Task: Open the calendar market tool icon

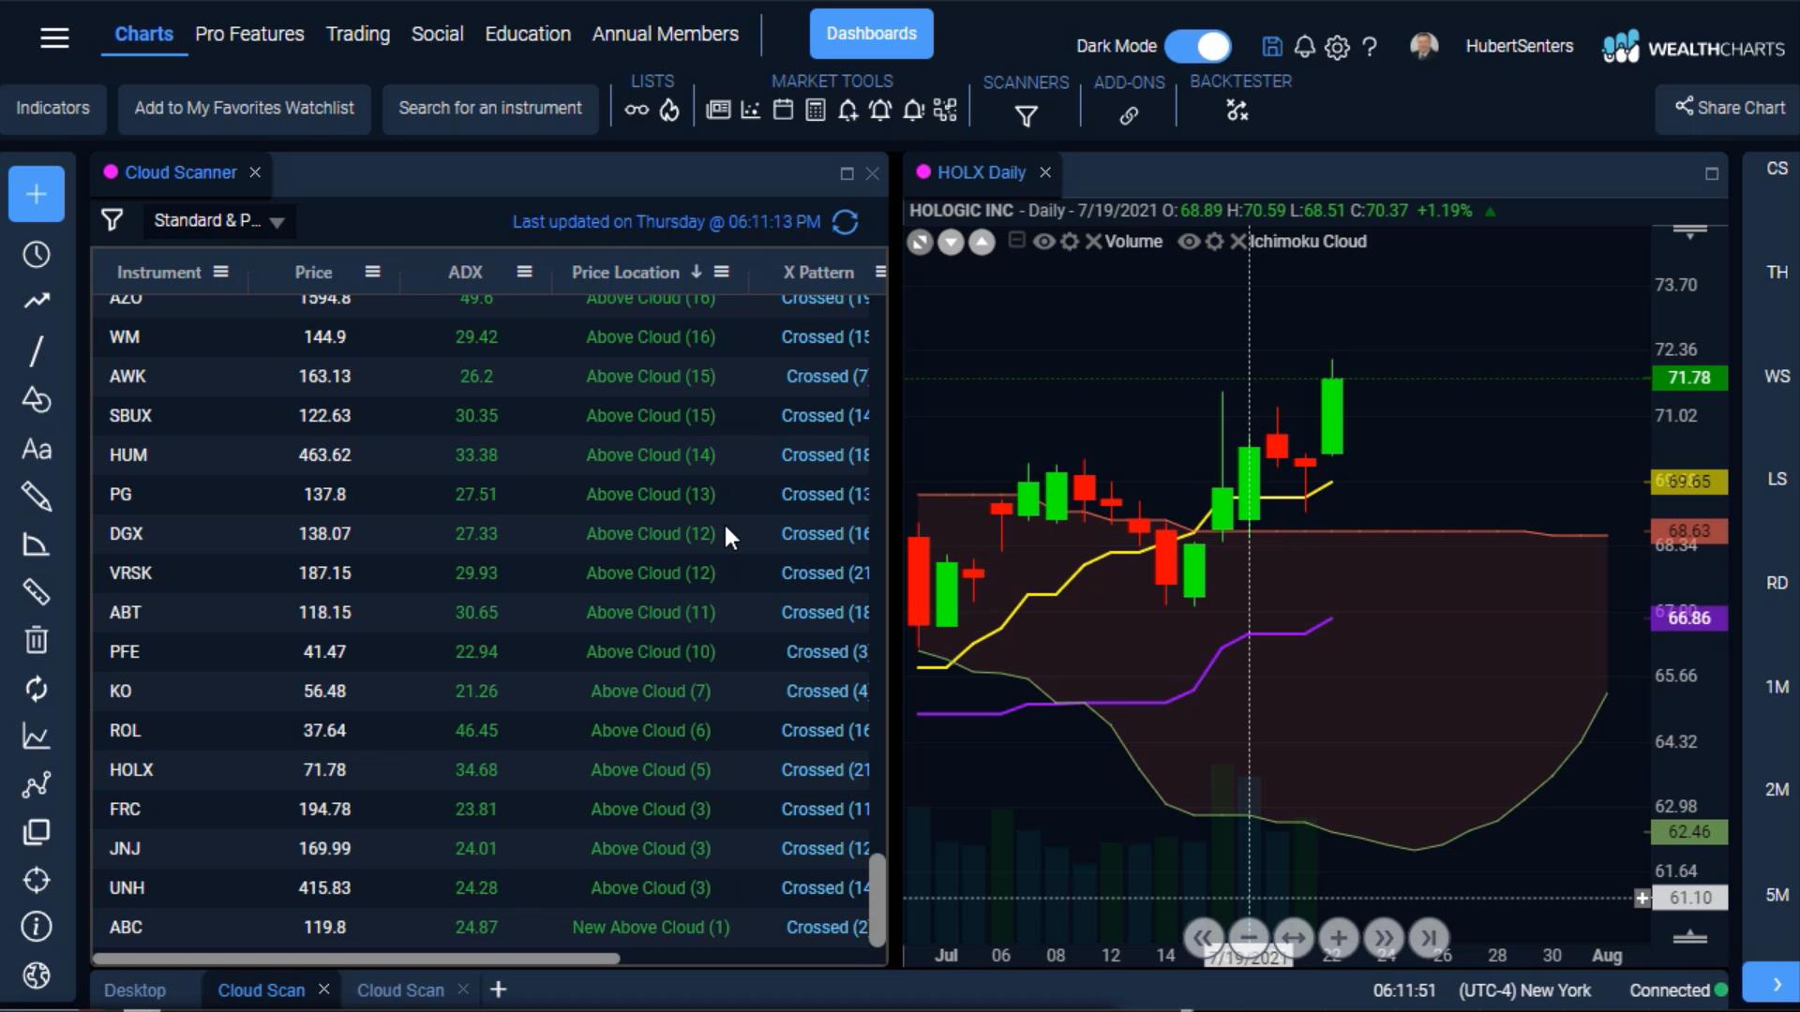Action: 783,111
